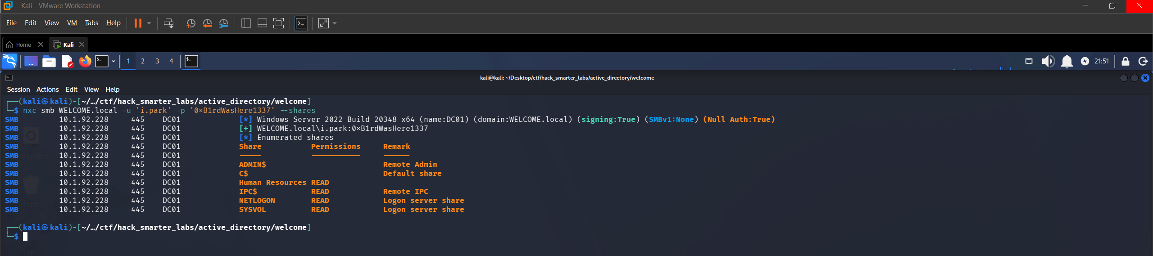Open the terminal's Edit menu

pyautogui.click(x=71, y=90)
